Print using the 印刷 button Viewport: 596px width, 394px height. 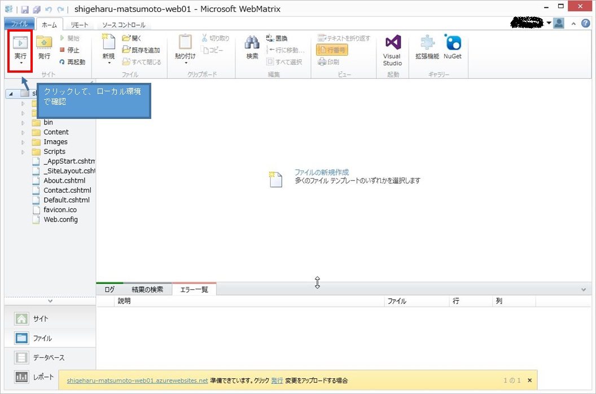328,62
